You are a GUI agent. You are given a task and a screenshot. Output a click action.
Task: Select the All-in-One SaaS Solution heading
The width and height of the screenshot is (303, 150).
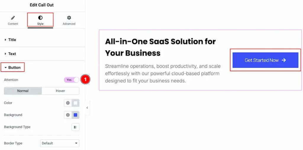pyautogui.click(x=160, y=47)
